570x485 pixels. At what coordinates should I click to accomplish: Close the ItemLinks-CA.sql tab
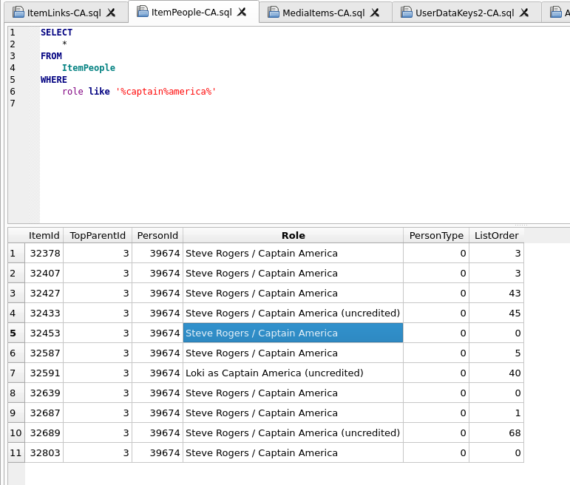click(111, 13)
